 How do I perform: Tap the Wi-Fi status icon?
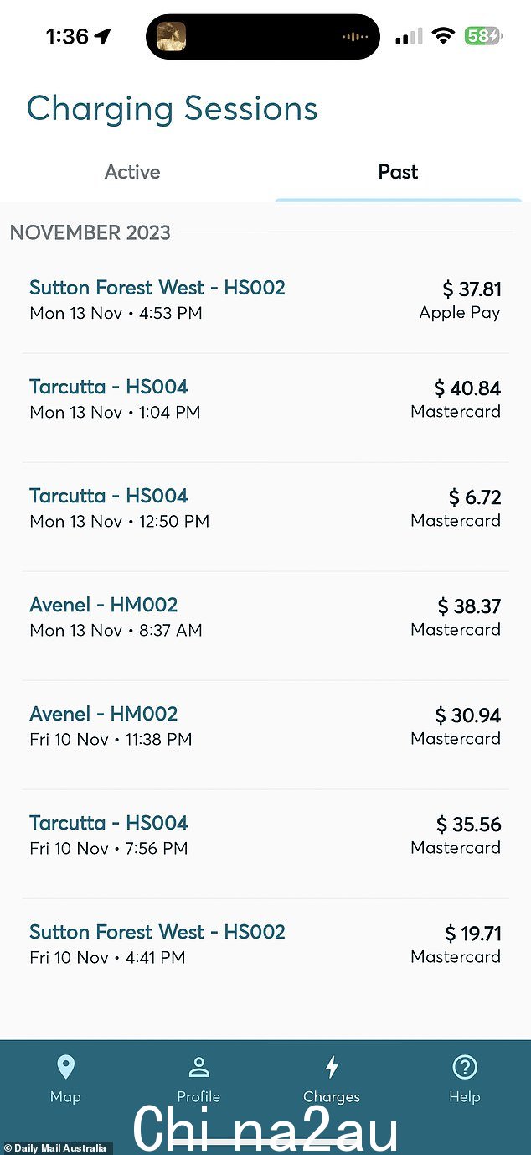pyautogui.click(x=443, y=36)
